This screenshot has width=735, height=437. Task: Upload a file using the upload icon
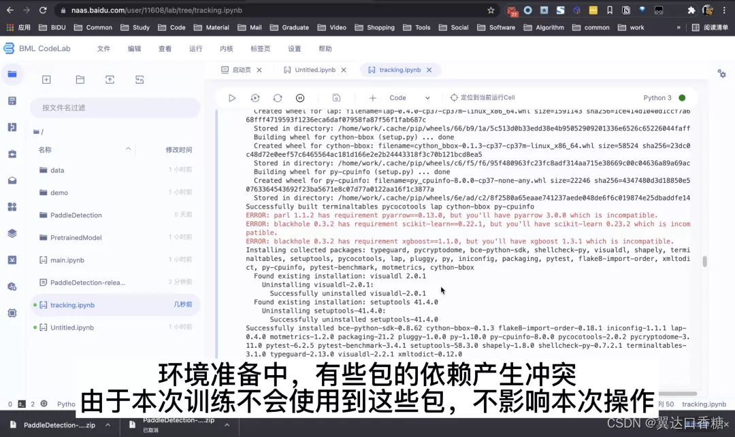tap(110, 80)
